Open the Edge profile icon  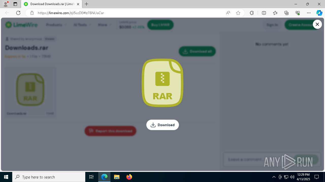click(x=5, y=4)
